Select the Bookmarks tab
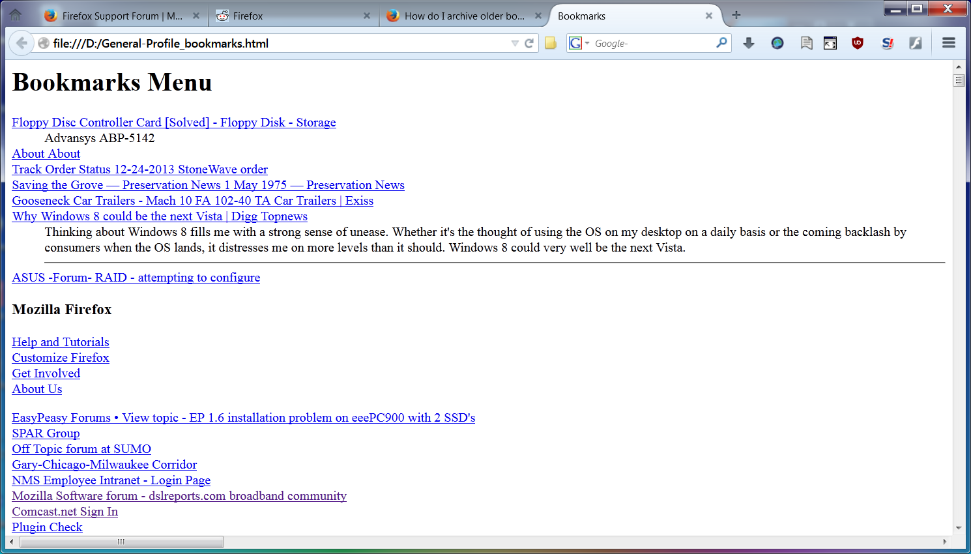Image resolution: width=971 pixels, height=554 pixels. point(635,16)
